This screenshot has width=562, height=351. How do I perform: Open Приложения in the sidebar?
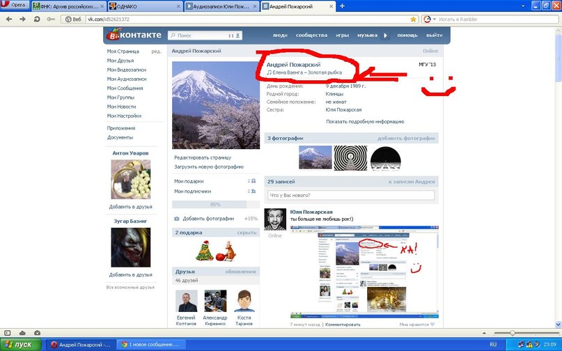[121, 128]
